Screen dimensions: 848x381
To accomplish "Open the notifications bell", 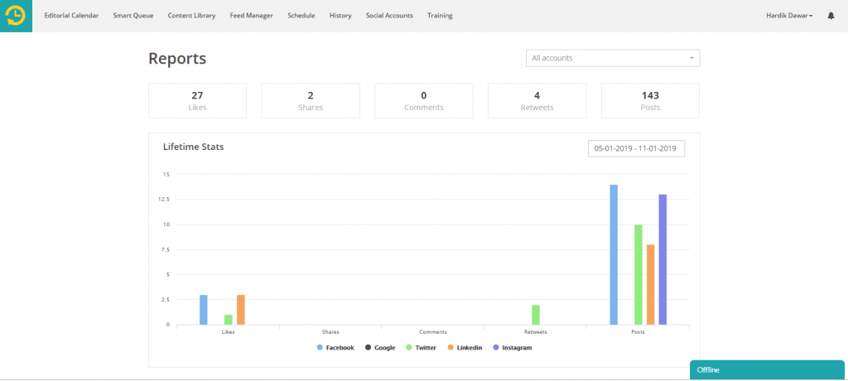I will pyautogui.click(x=831, y=16).
